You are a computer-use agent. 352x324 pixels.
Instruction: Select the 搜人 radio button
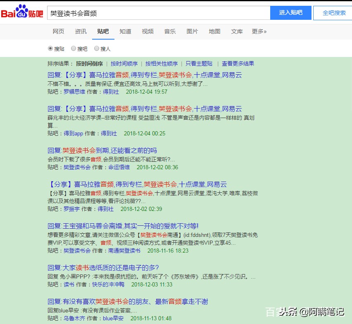click(x=95, y=48)
